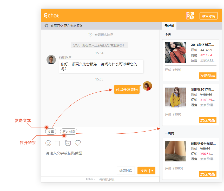This screenshot has width=224, height=191.
Task: Switch to the 最近浏 tab
Action: [169, 26]
